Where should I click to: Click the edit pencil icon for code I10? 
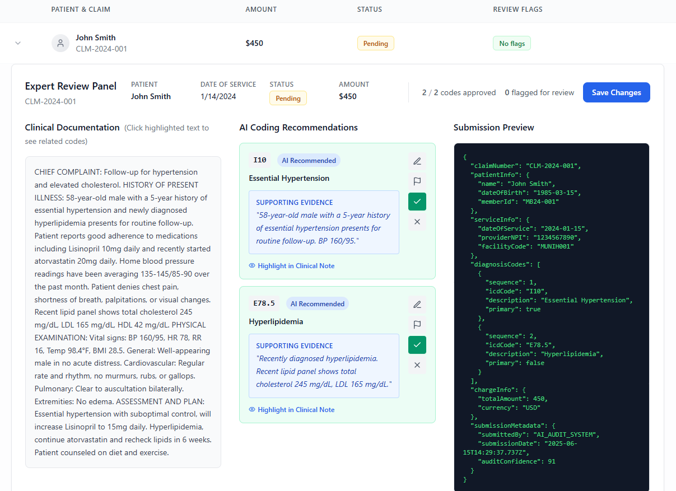coord(417,161)
